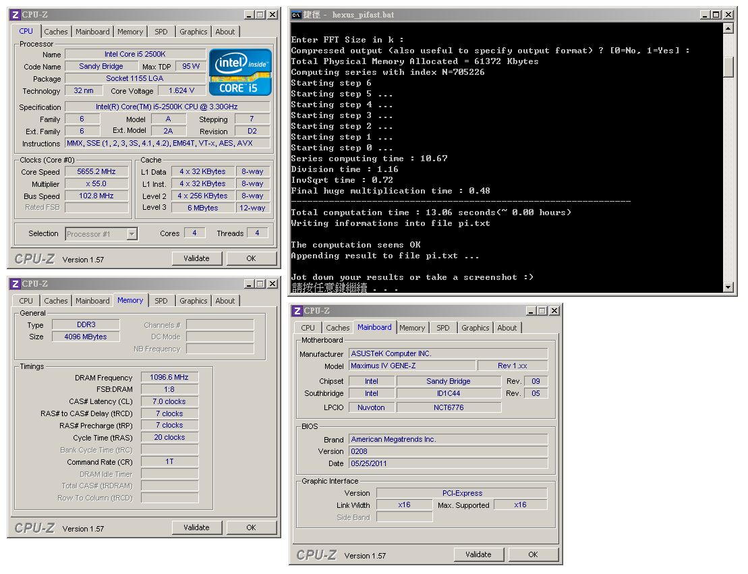Click the 'Series computing time : 10.67' line
Viewport: 748px width, 574px height.
coord(369,159)
